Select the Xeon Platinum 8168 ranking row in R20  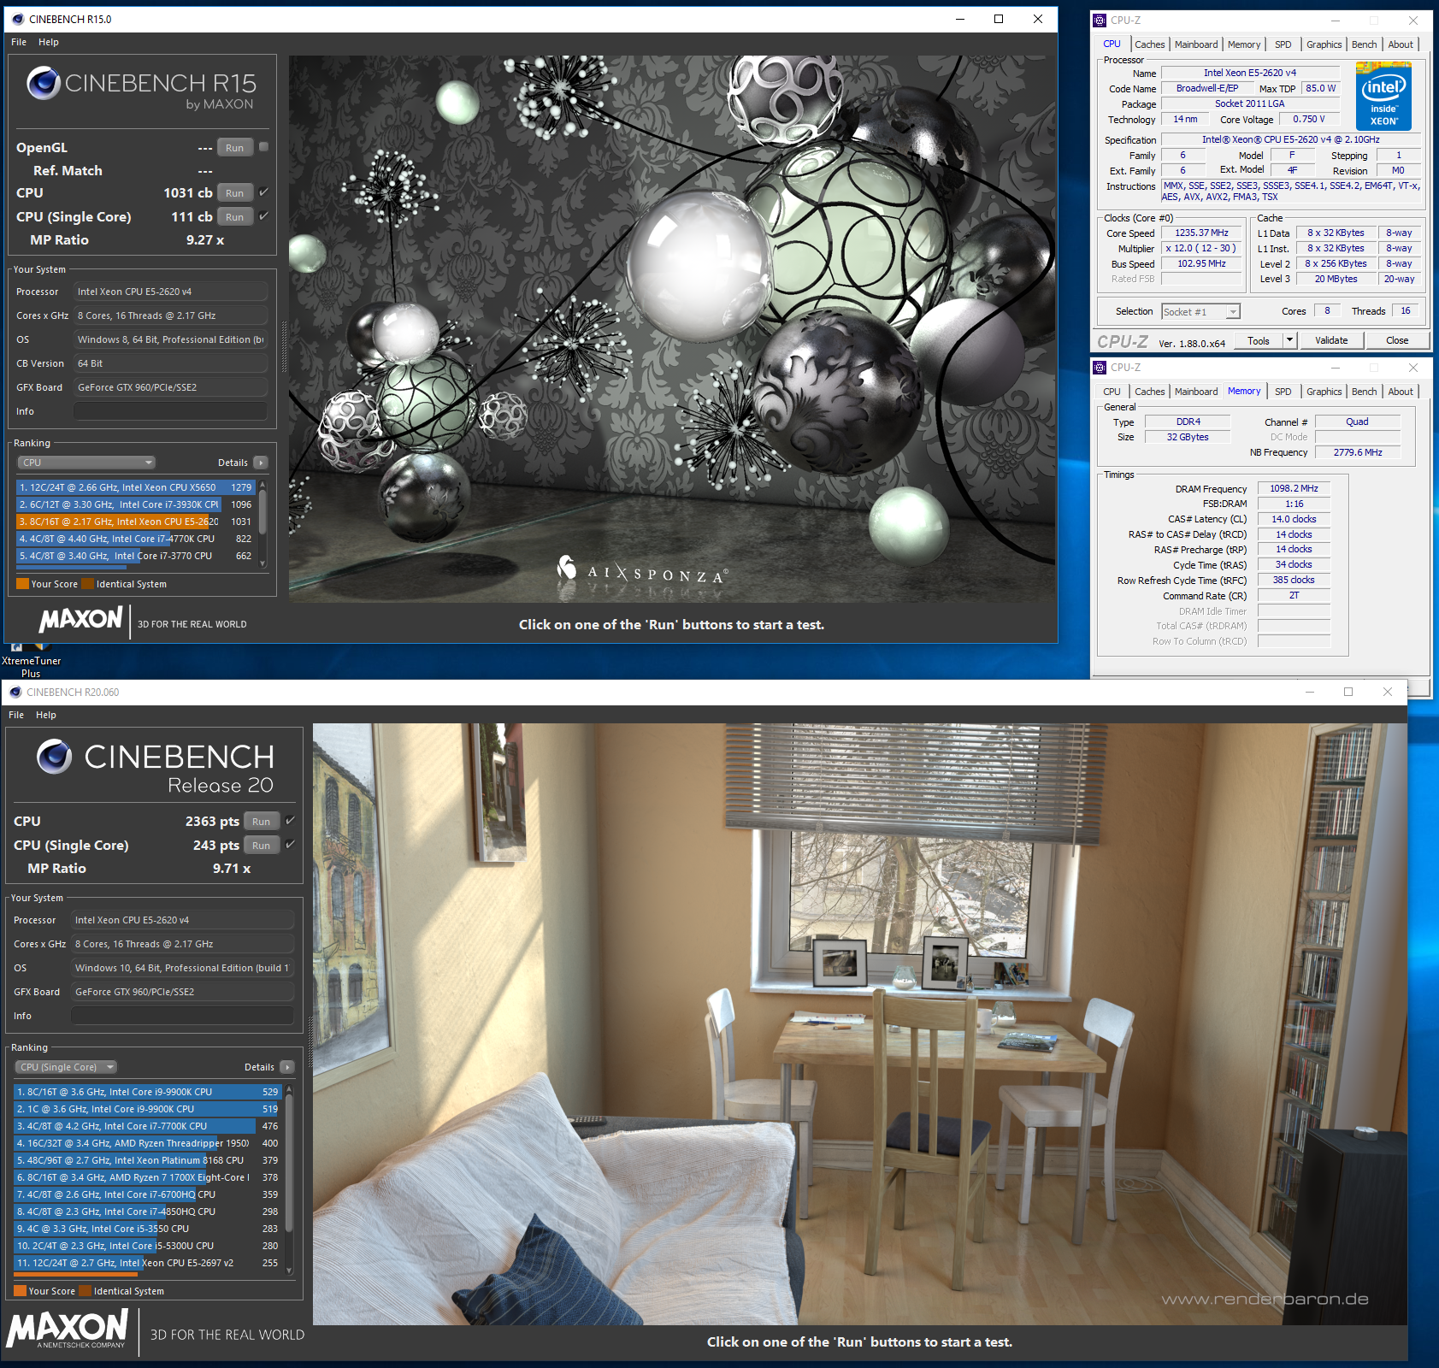(148, 1160)
